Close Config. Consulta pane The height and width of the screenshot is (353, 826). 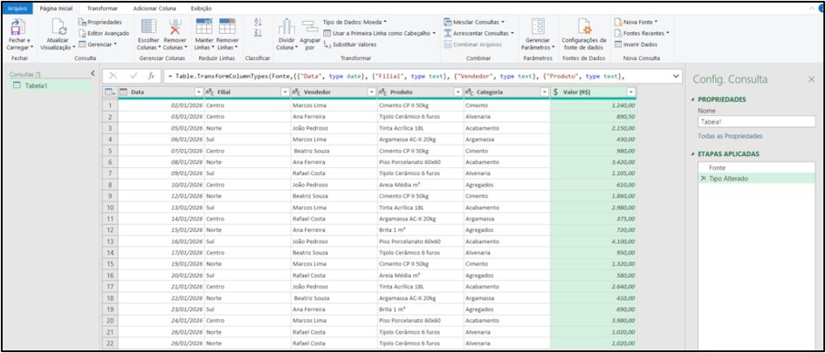pyautogui.click(x=811, y=79)
